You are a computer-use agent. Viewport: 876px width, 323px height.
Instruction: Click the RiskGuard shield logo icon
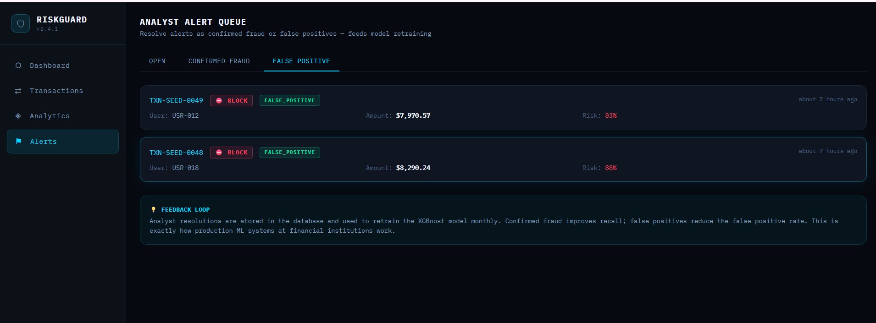[x=21, y=23]
